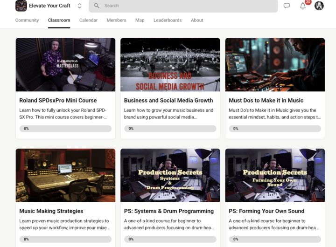This screenshot has width=336, height=247.
Task: Open the Roland SPDsxPro Mini Course thumbnail
Action: coord(65,65)
